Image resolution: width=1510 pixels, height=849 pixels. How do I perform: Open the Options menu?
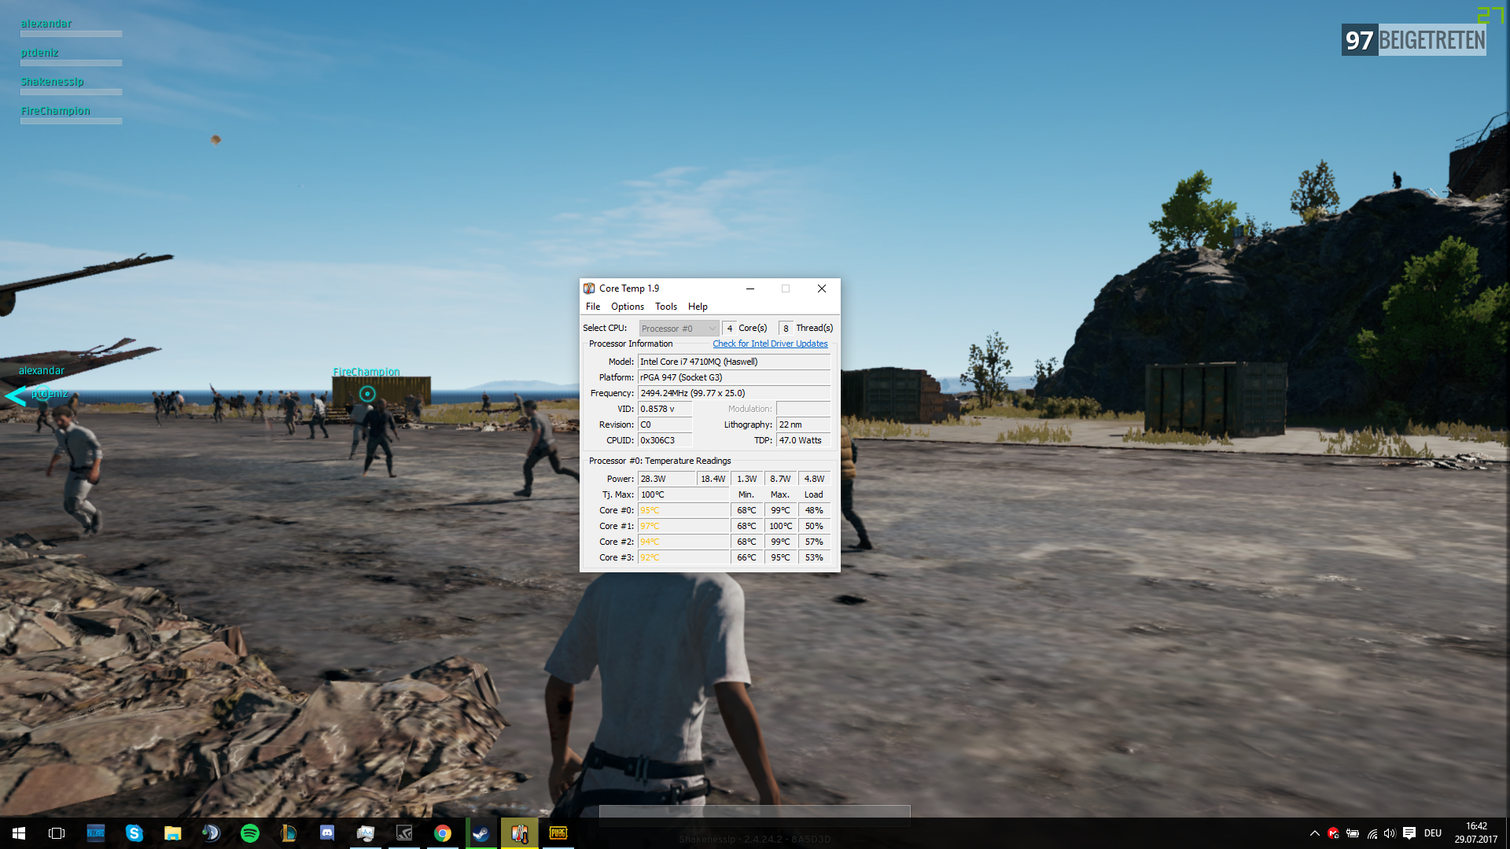pos(628,307)
